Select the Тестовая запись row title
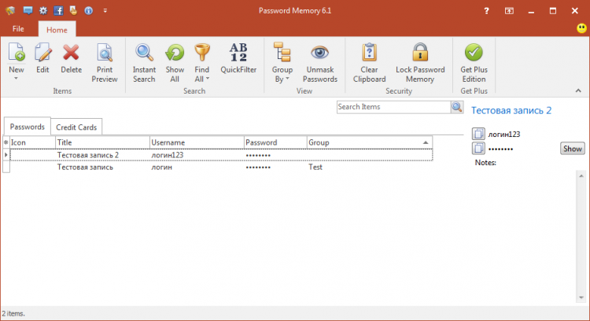Viewport: 590px width, 321px height. click(85, 167)
